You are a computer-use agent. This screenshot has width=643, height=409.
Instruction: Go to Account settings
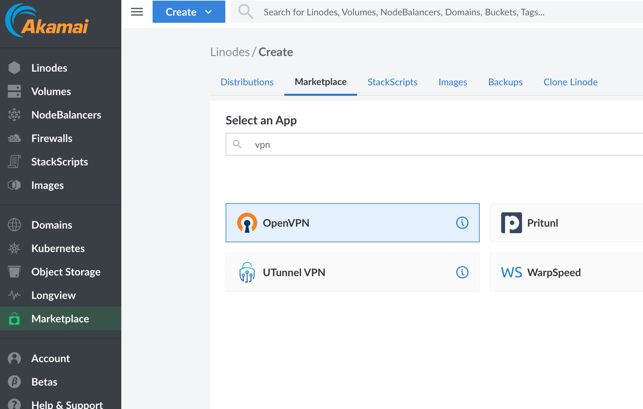61,358
